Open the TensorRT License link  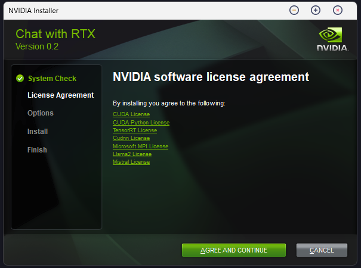[135, 130]
